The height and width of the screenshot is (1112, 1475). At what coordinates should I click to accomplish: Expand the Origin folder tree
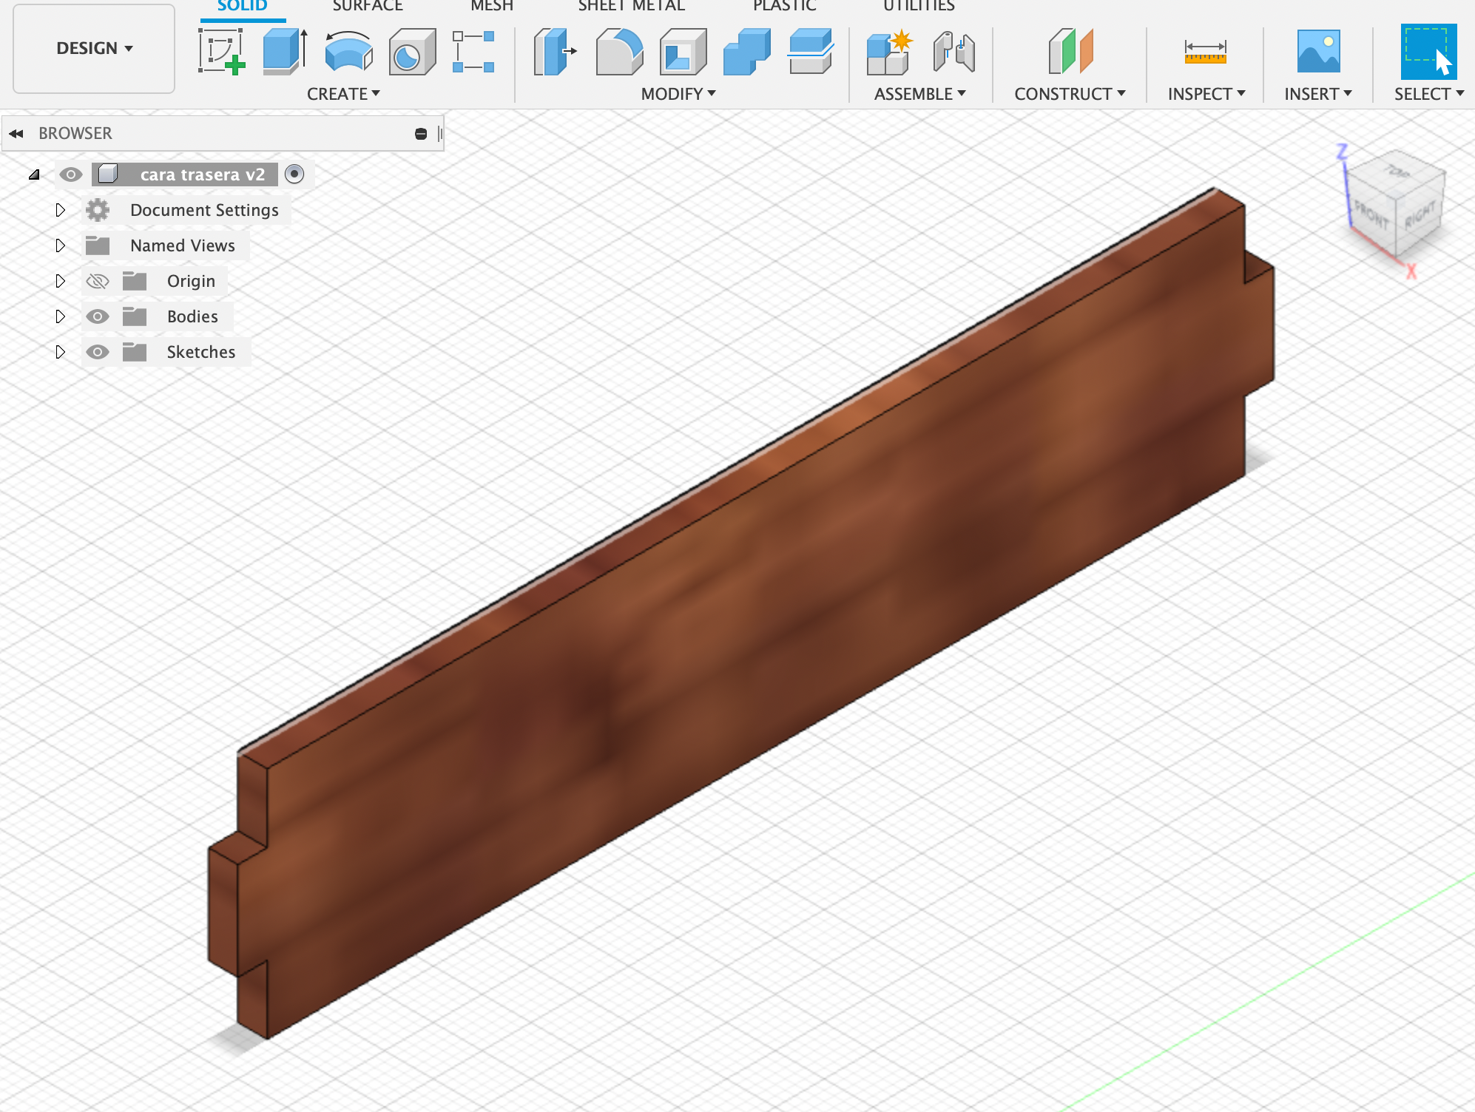(x=60, y=280)
